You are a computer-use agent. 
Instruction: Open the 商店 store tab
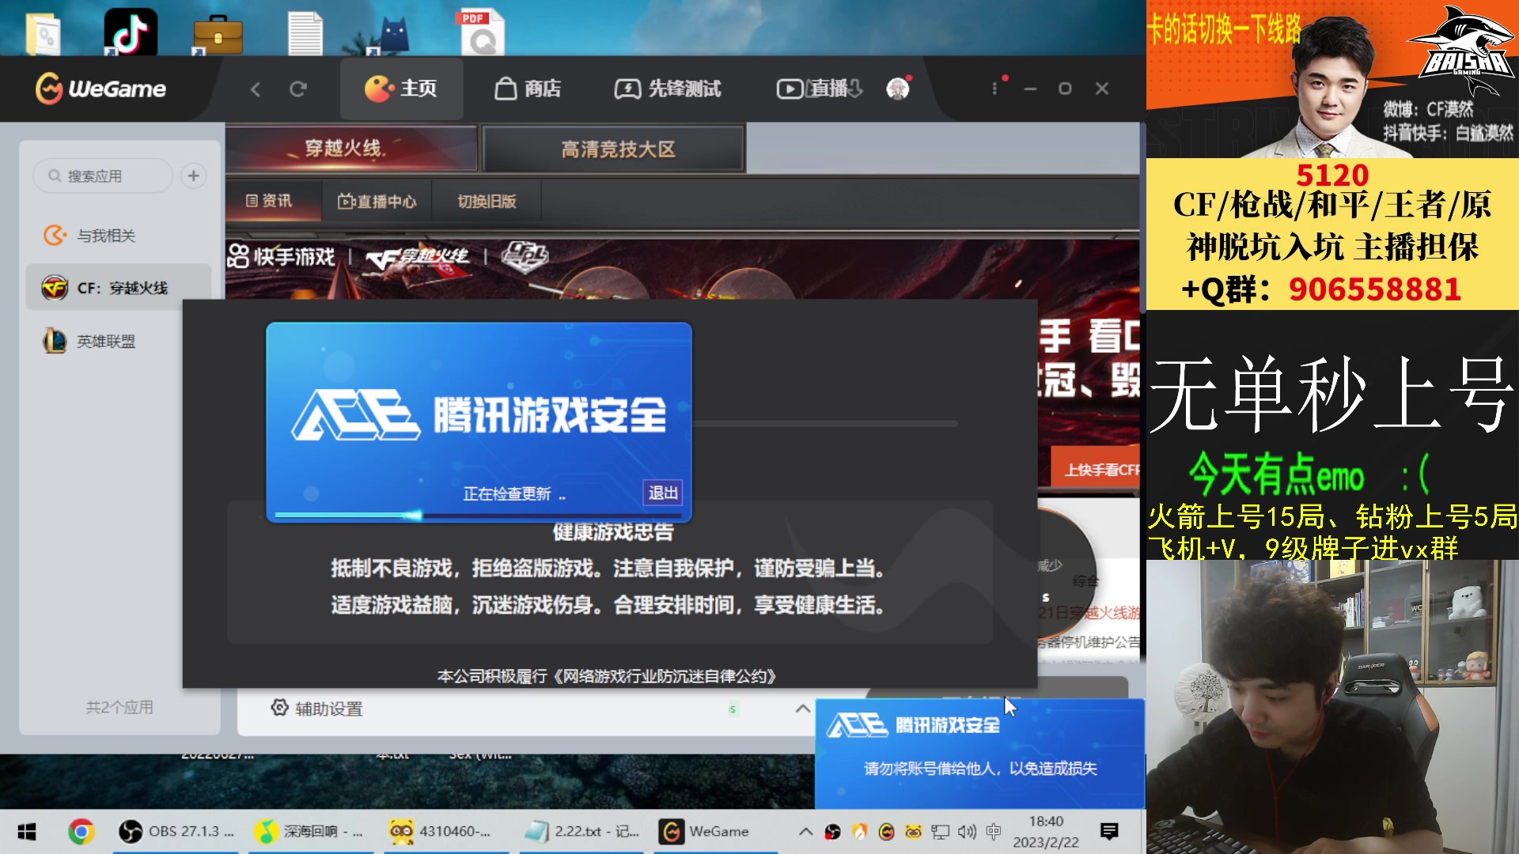(528, 89)
